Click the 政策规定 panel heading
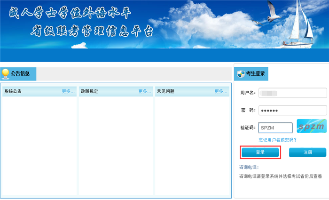The image size is (329, 200). (x=89, y=91)
